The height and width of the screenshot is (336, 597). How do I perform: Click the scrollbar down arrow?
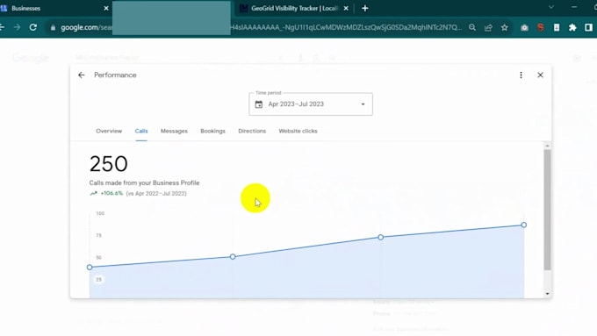(x=547, y=294)
